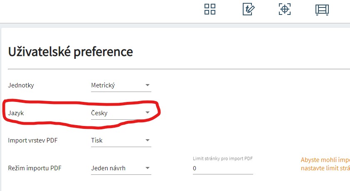Open the Import vrstev PDF dropdown arrow
The width and height of the screenshot is (350, 191).
click(147, 140)
